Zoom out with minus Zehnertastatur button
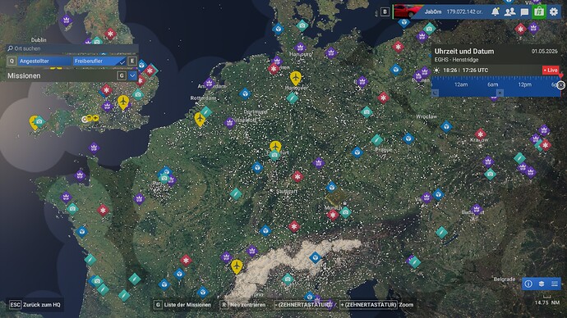567x318 pixels. click(303, 305)
